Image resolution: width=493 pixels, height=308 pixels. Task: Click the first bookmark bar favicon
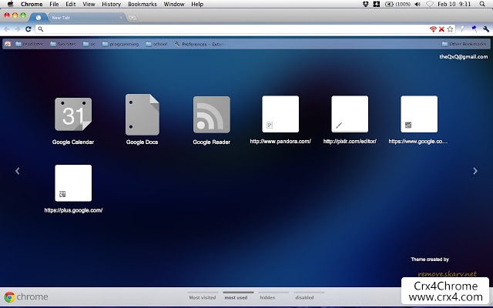[8, 44]
